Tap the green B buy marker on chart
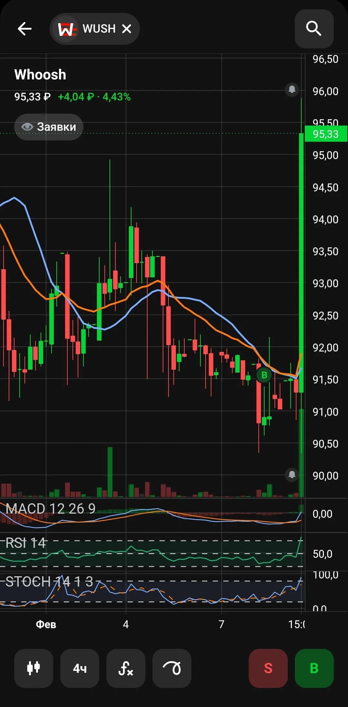This screenshot has width=348, height=707. [x=264, y=375]
